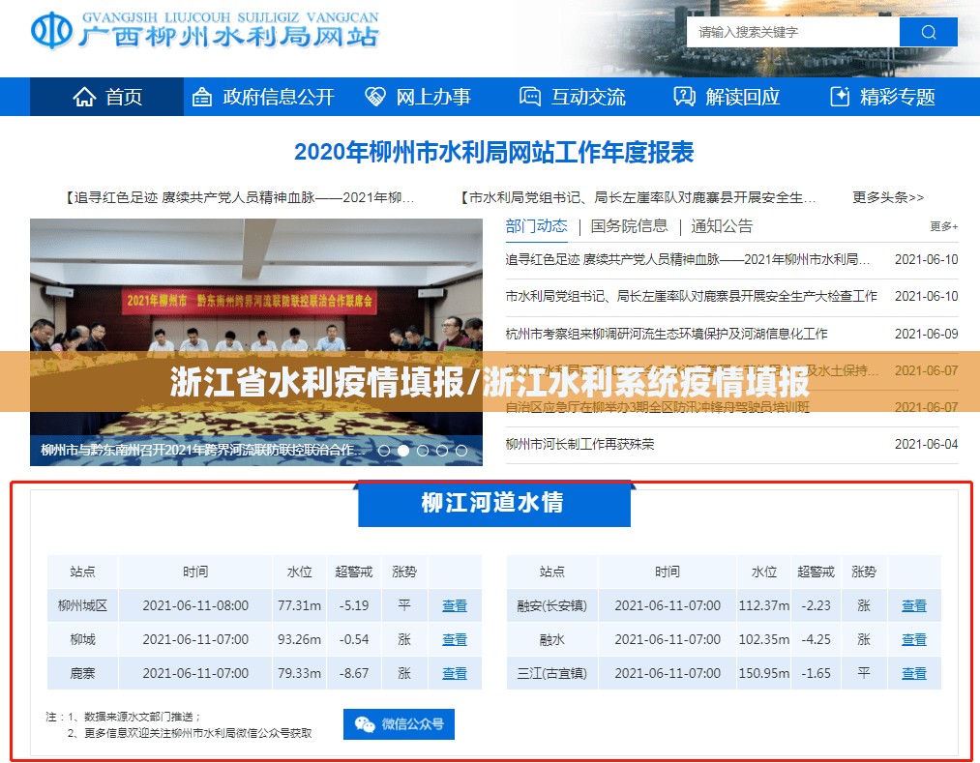Click date 2021-06-09 in news list

(926, 334)
